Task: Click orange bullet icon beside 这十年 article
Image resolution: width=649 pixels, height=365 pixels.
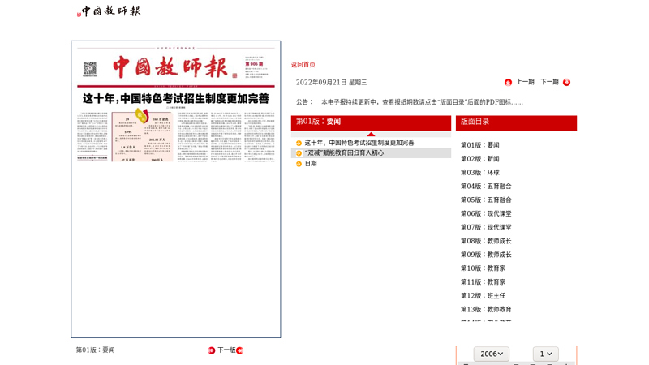Action: coord(299,144)
